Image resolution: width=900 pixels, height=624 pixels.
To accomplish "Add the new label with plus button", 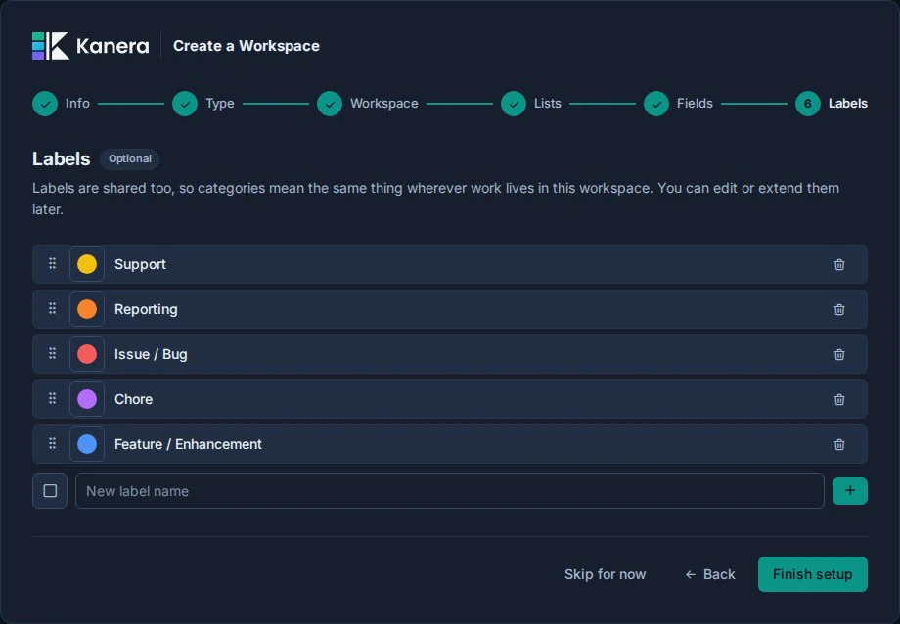I will pos(849,491).
